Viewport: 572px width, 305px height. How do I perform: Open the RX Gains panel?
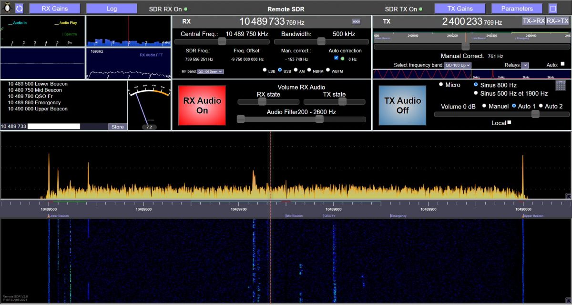pyautogui.click(x=54, y=9)
